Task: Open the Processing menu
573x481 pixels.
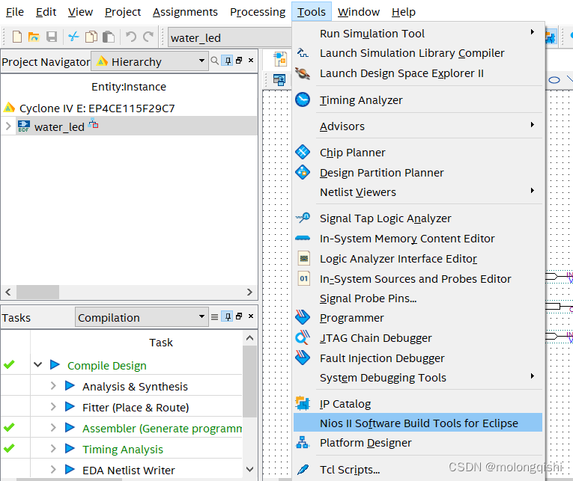Action: pyautogui.click(x=258, y=12)
